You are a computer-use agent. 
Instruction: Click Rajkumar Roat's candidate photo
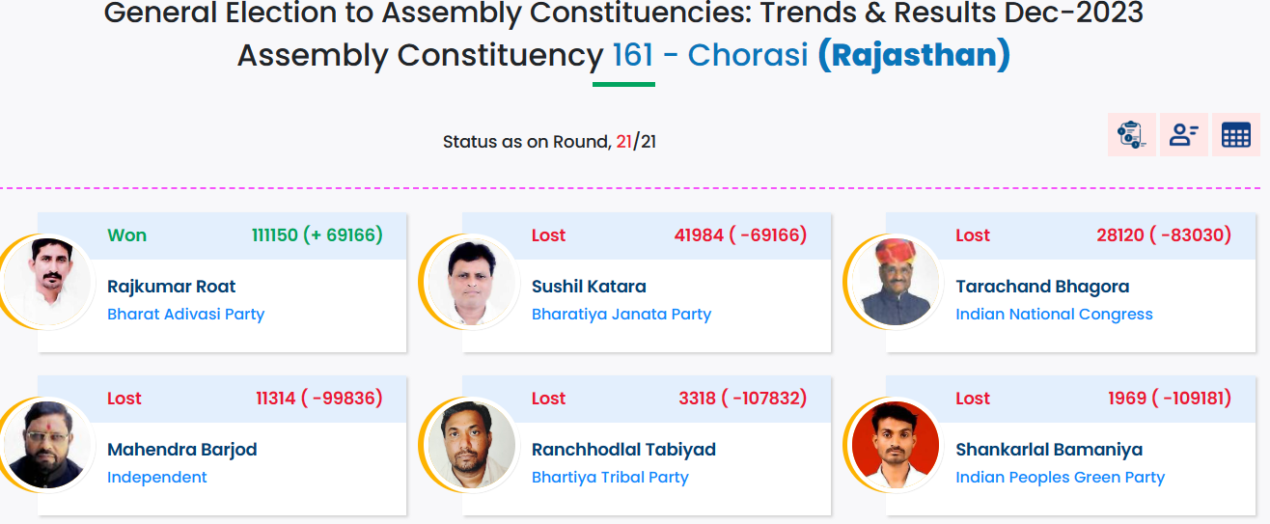(47, 282)
